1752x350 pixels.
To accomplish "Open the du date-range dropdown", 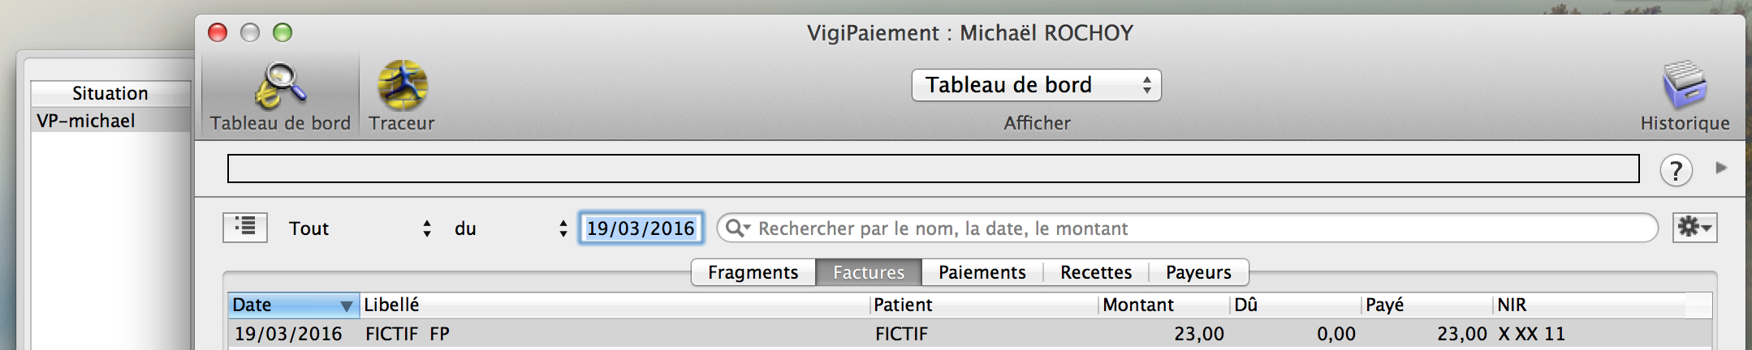I will point(510,228).
